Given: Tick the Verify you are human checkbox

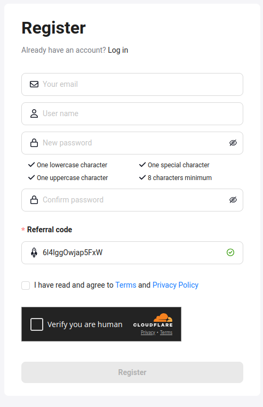Looking at the screenshot, I should click(37, 324).
